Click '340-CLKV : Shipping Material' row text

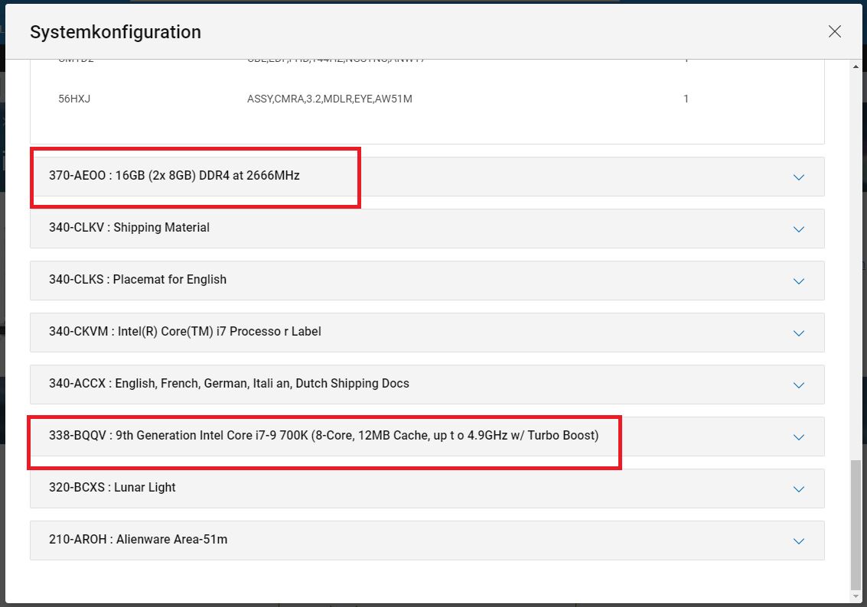129,228
